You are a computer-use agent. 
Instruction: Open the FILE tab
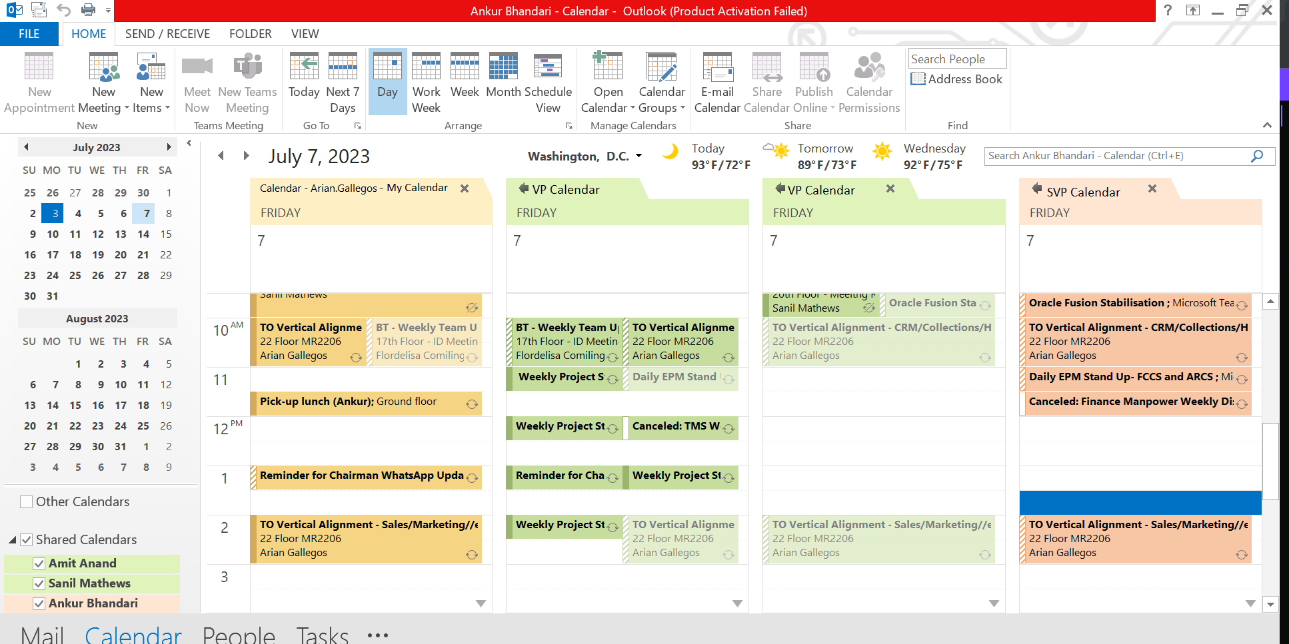pyautogui.click(x=29, y=34)
